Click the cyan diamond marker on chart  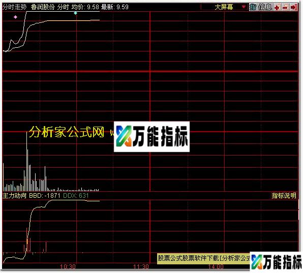76,13
